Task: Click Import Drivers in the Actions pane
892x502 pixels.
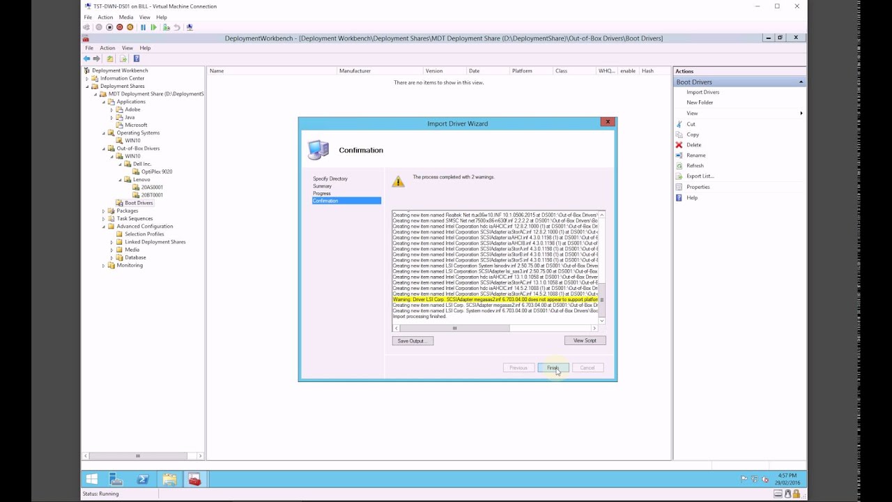Action: click(702, 92)
